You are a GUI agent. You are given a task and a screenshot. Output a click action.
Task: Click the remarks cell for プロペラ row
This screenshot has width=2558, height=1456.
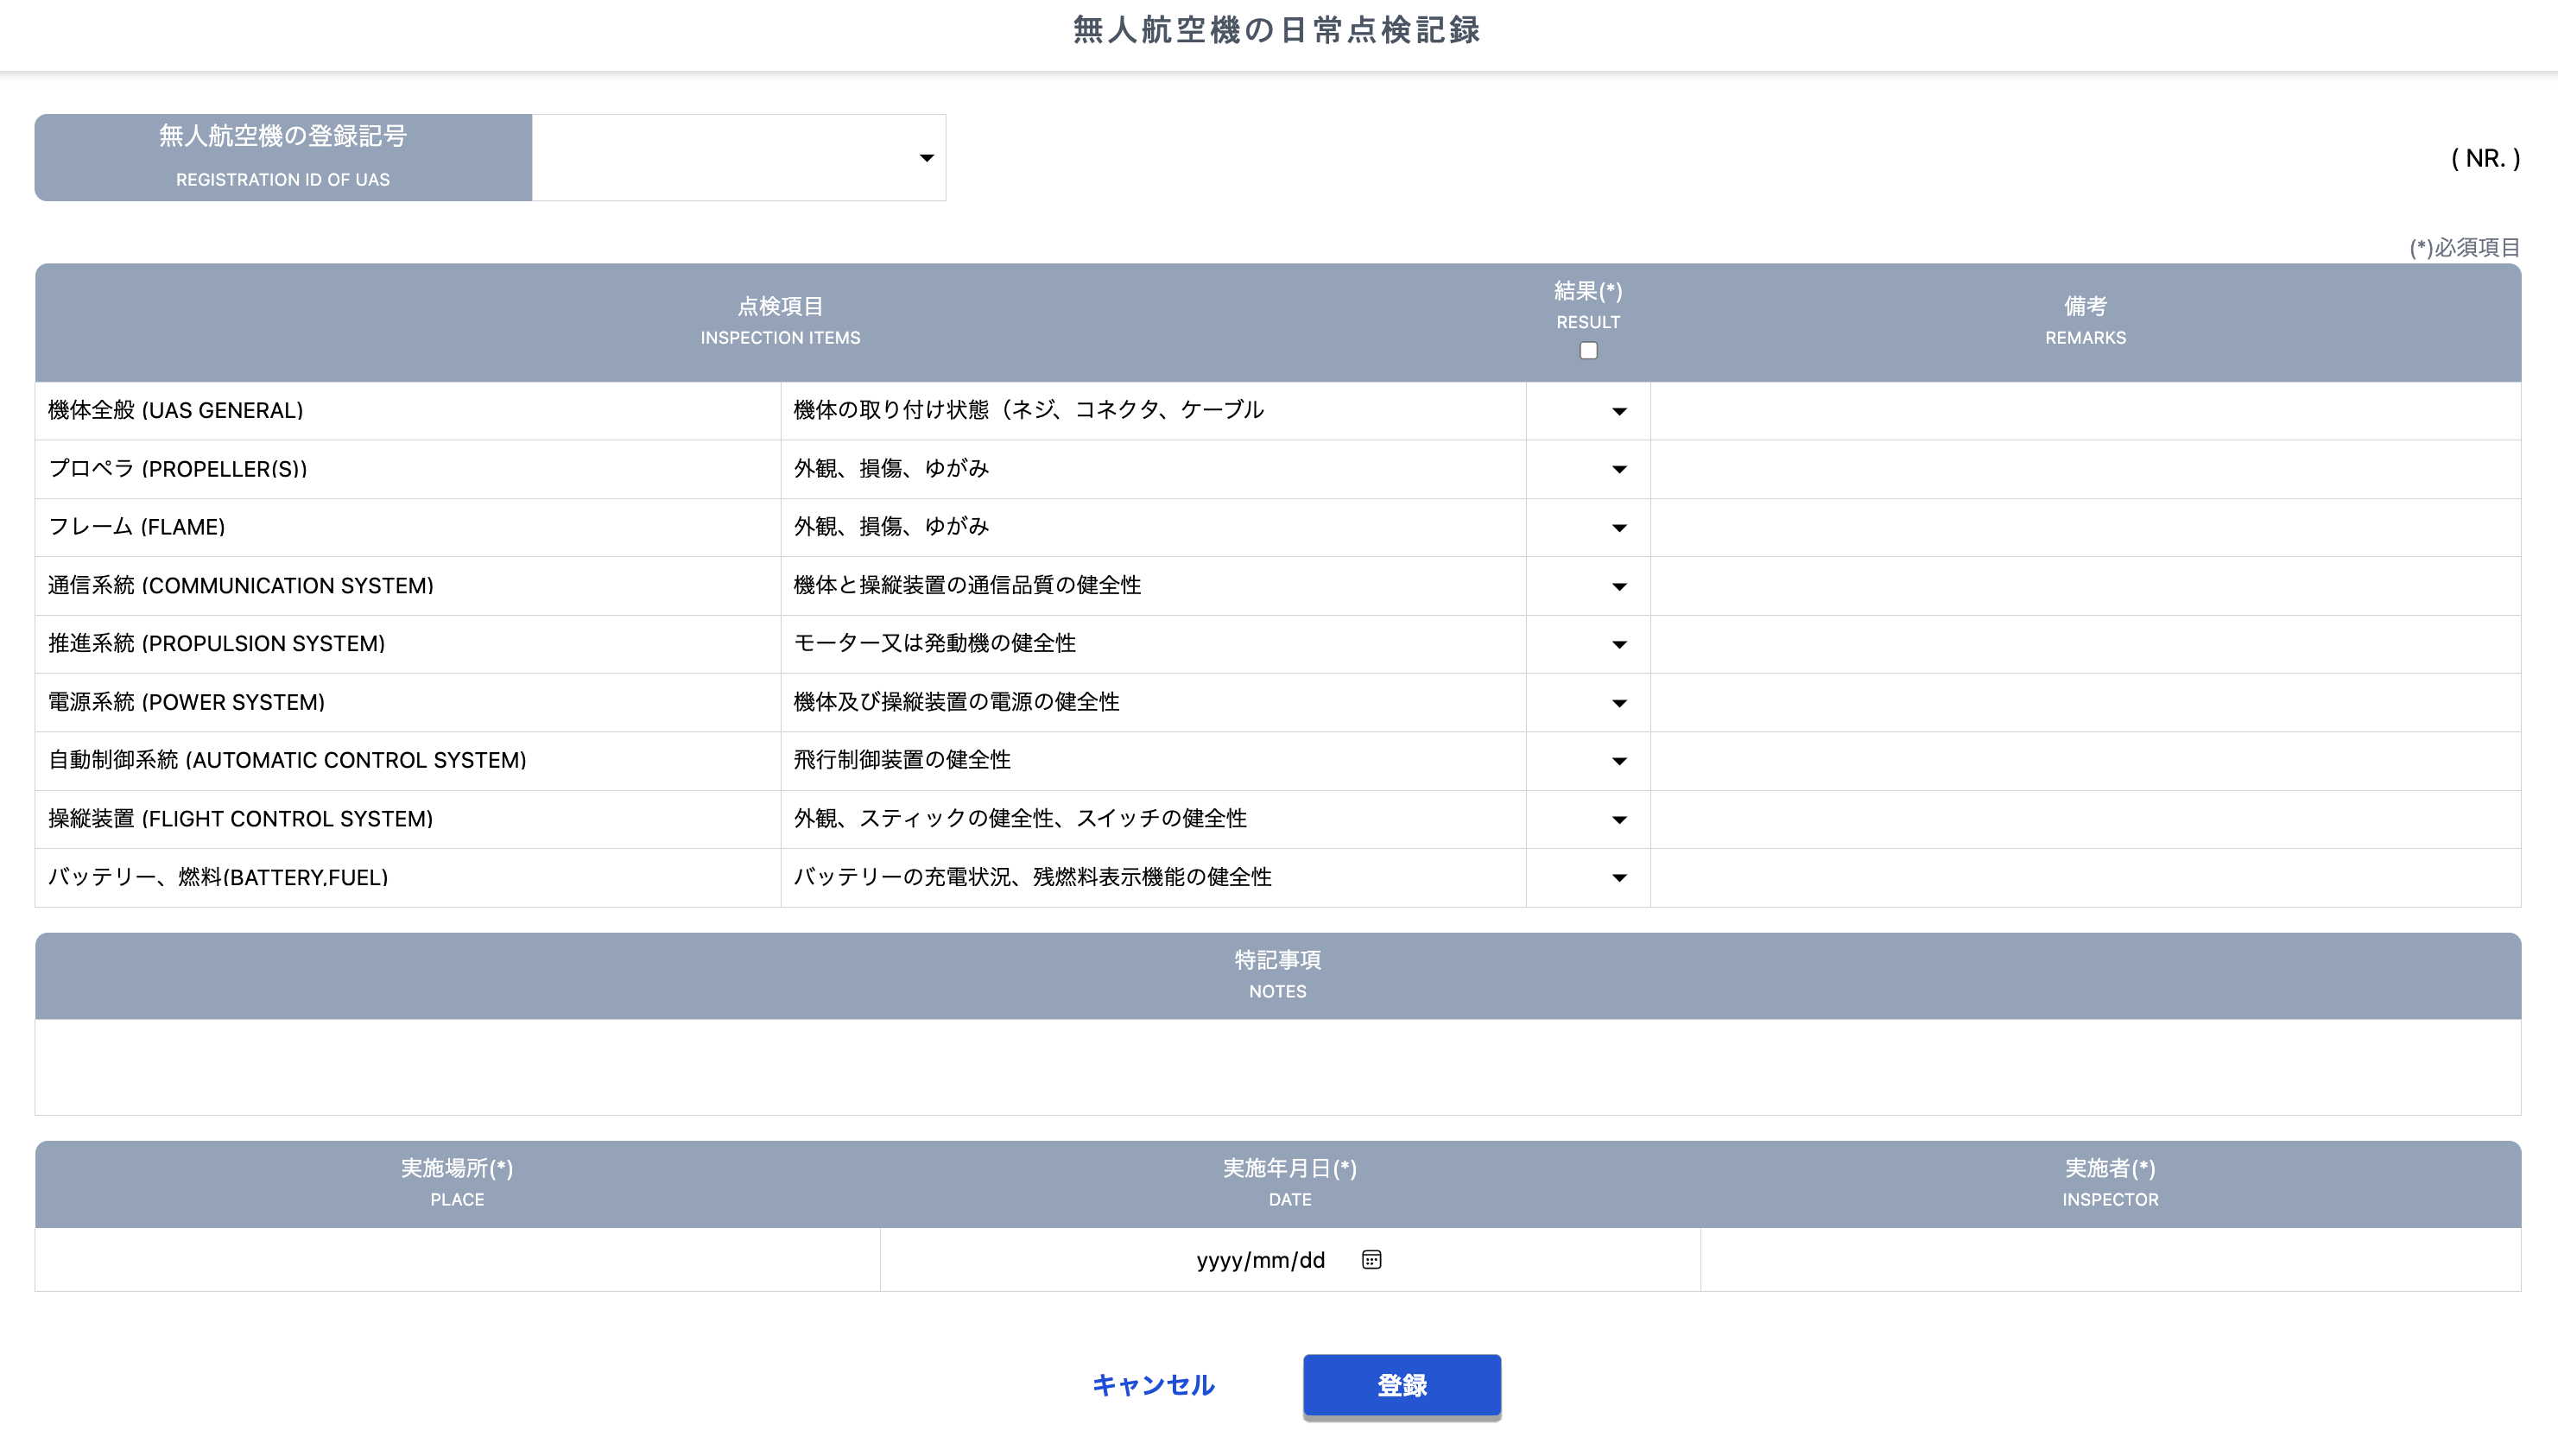pos(2084,469)
